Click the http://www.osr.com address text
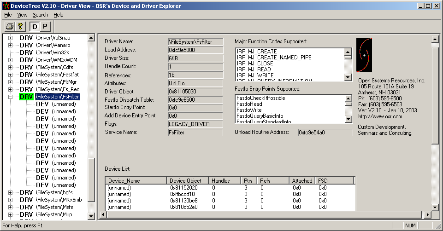Viewport: 443px width, 231px height. click(x=380, y=116)
